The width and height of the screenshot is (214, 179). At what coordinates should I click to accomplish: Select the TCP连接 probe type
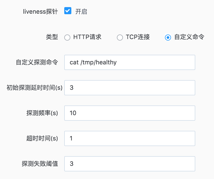point(120,37)
